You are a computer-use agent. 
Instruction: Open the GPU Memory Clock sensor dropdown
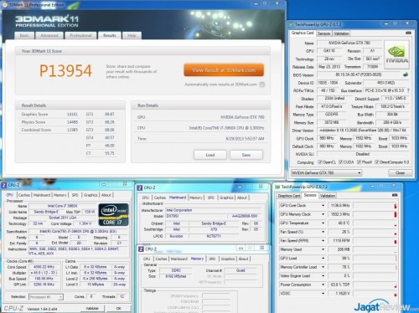(x=323, y=214)
